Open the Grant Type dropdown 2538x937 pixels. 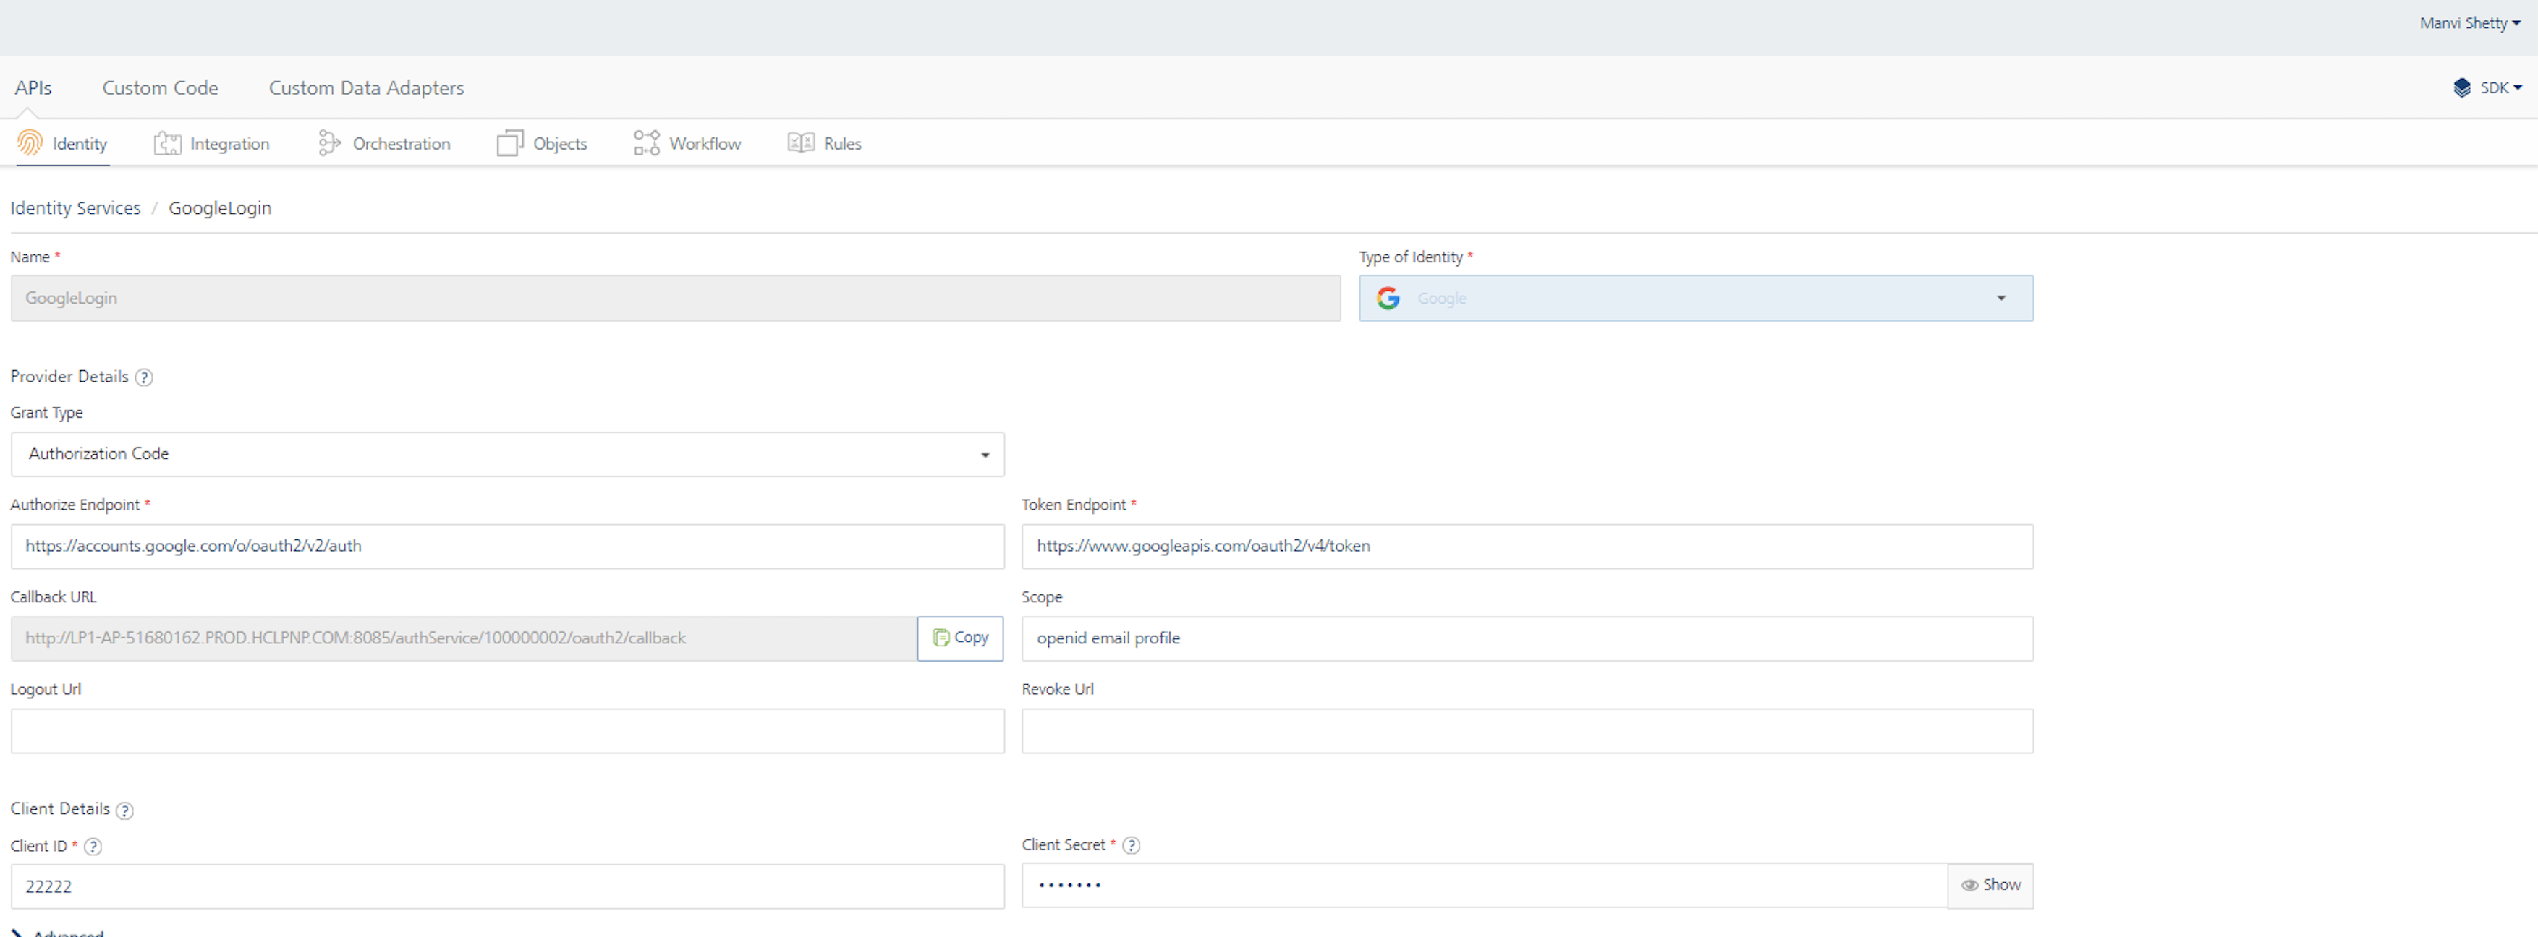point(507,455)
